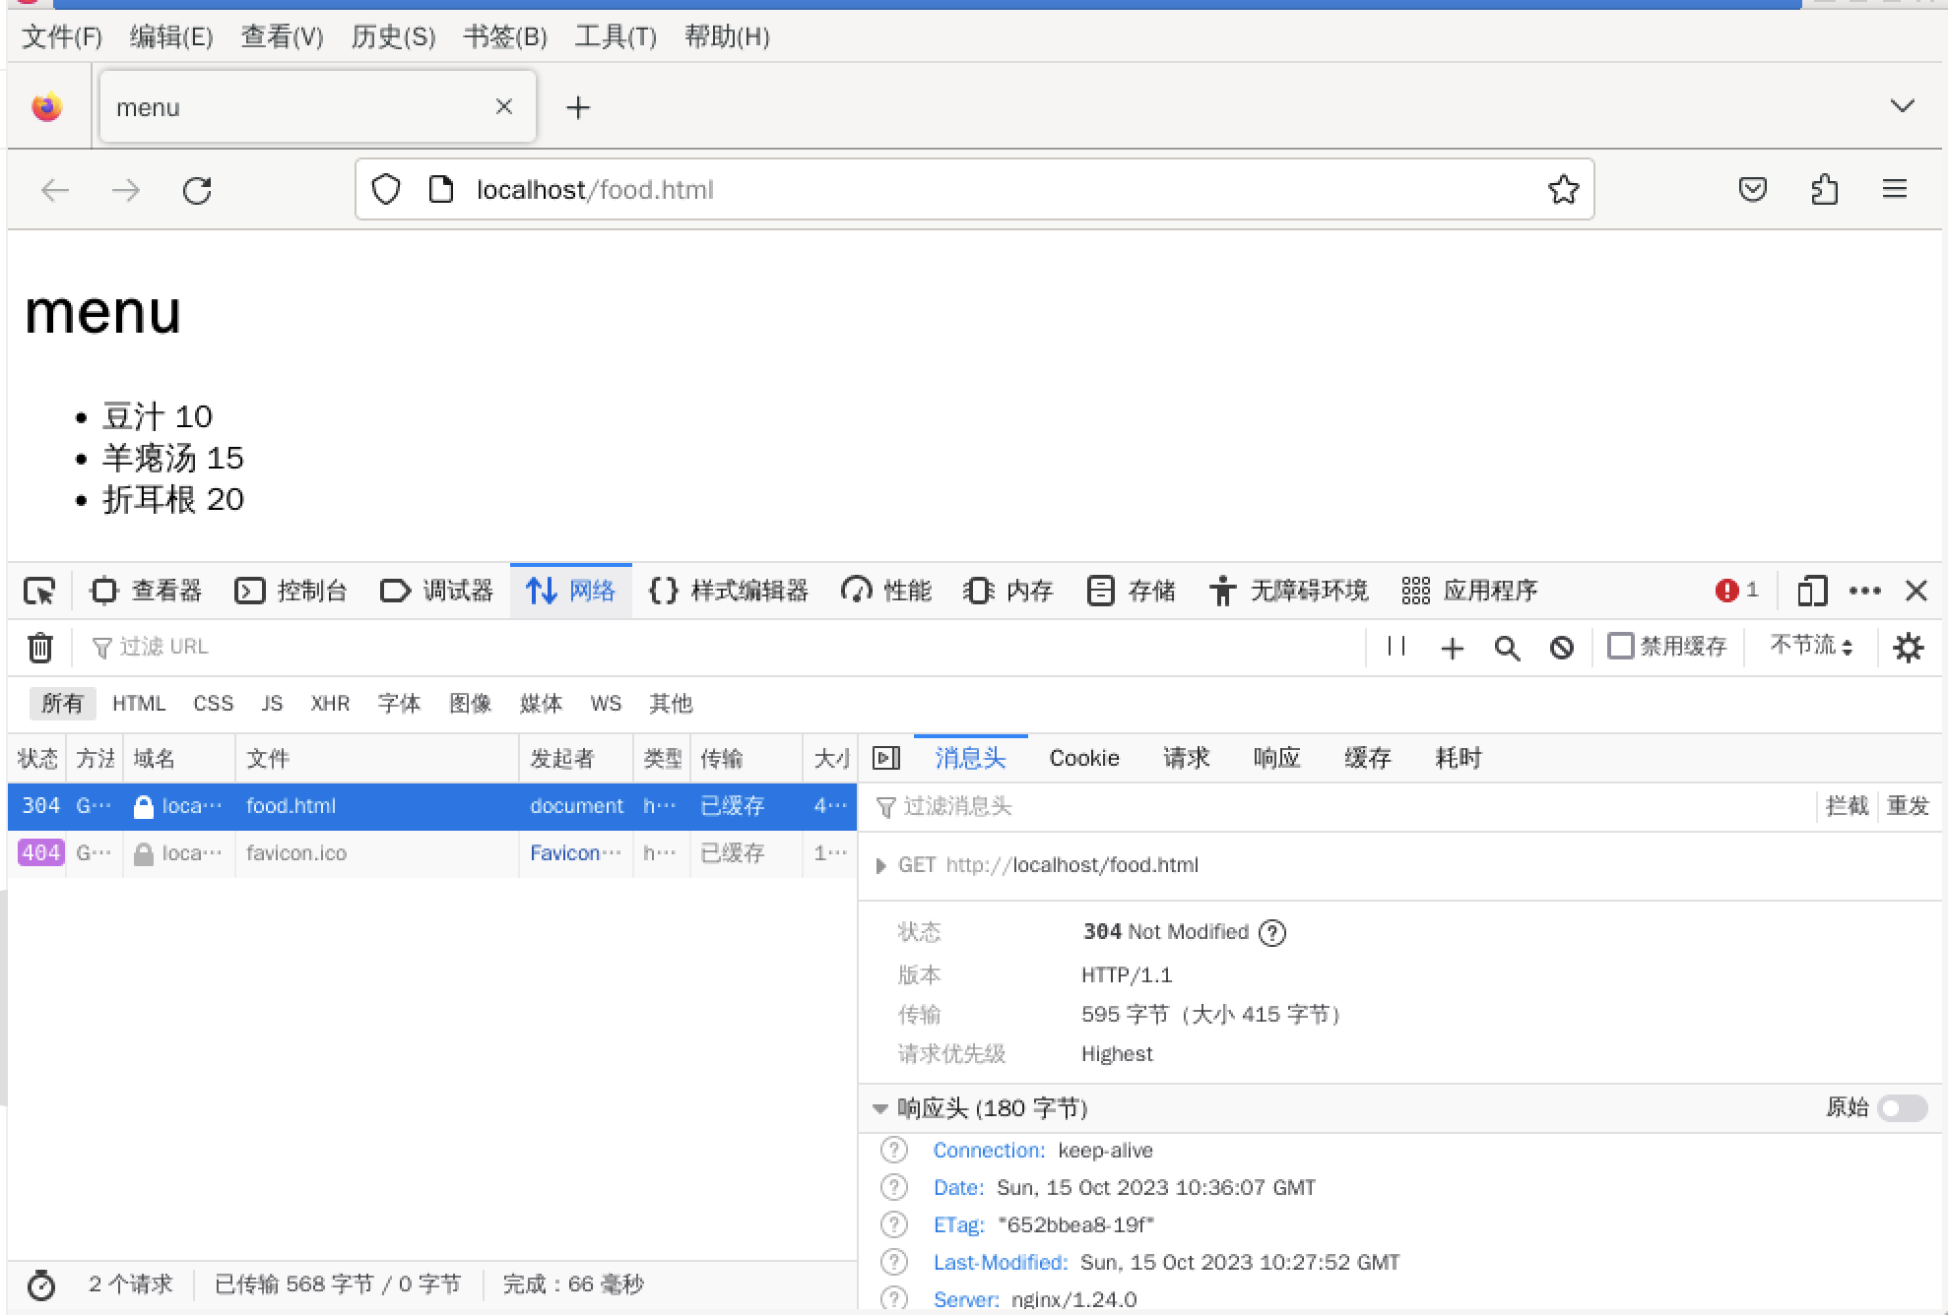Bookmark this page with star icon
This screenshot has height=1315, width=1948.
pos(1564,189)
